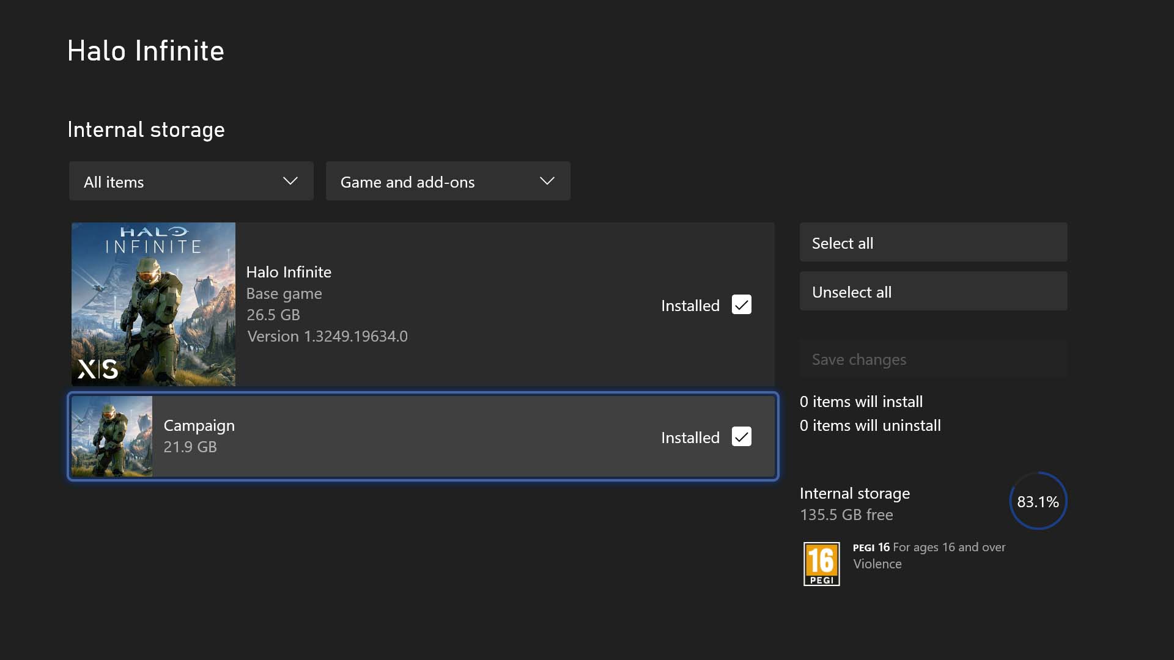This screenshot has width=1174, height=660.
Task: Open the Game and add-ons dropdown
Action: pos(448,182)
